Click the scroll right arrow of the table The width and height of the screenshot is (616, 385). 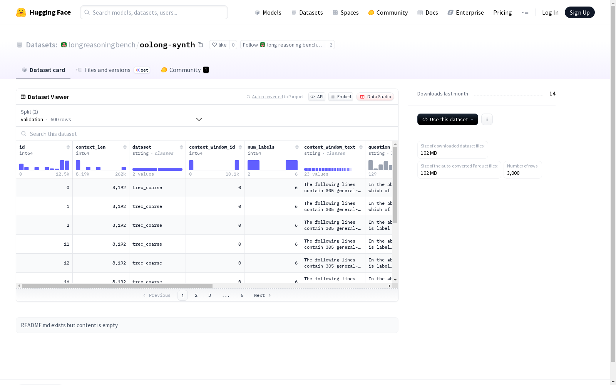tap(390, 286)
